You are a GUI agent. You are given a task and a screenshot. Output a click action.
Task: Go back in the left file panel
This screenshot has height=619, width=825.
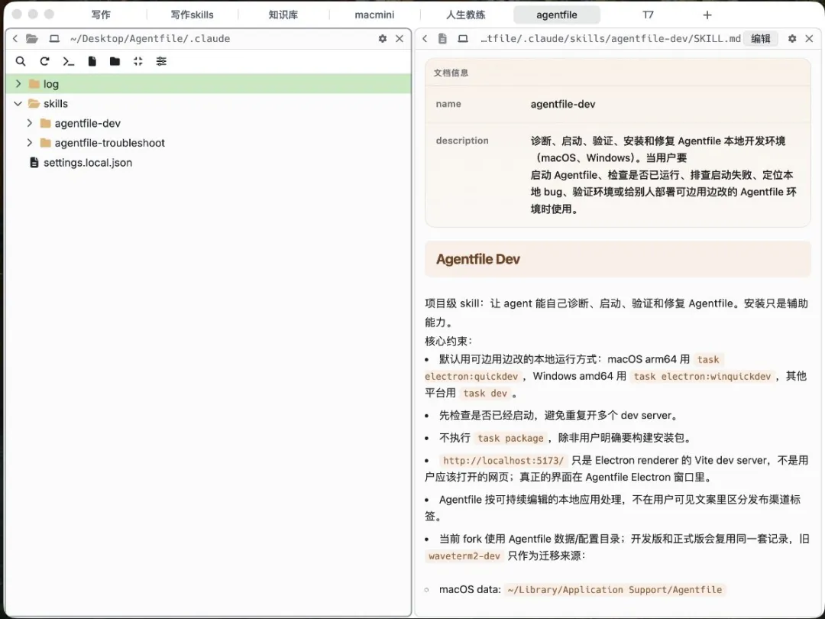[15, 38]
